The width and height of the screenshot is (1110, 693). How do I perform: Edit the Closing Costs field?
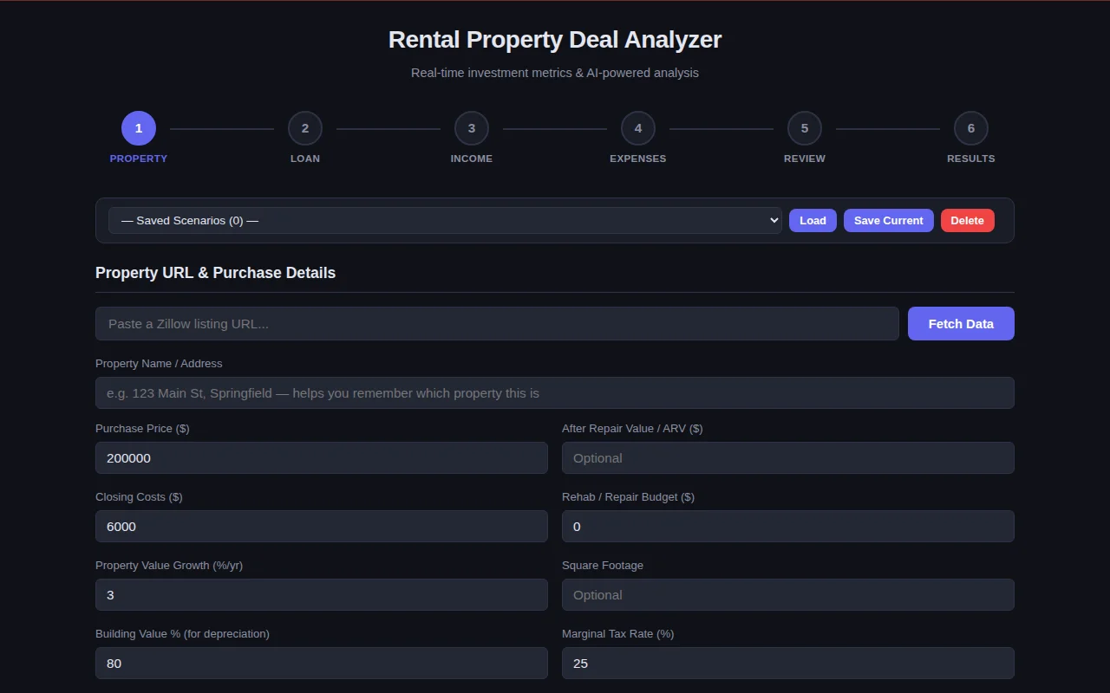coord(322,526)
